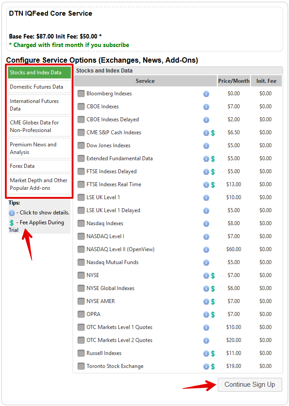Click the info icon for Bloomberg Indexes

point(206,94)
